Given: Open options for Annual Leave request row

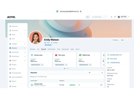Looking at the screenshot, I should [101, 85].
